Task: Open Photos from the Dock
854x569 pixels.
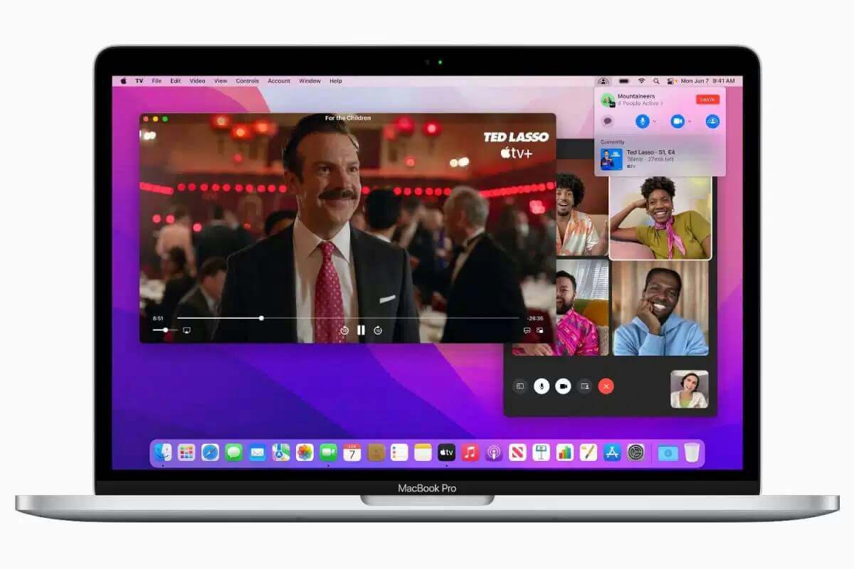Action: (x=305, y=452)
